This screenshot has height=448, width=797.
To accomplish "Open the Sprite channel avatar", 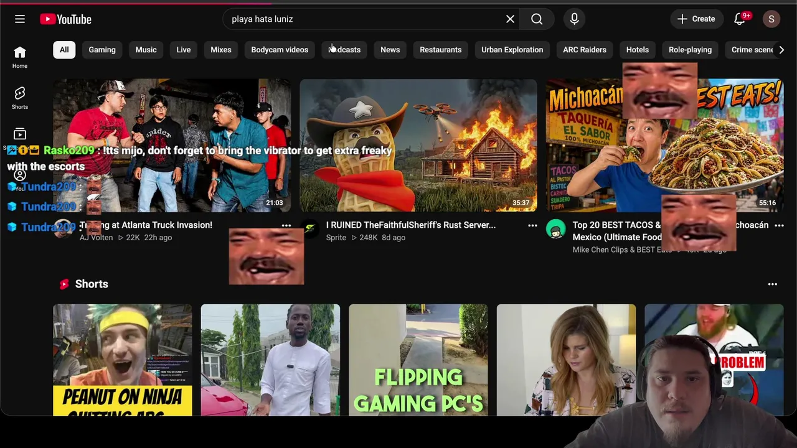I will point(309,229).
